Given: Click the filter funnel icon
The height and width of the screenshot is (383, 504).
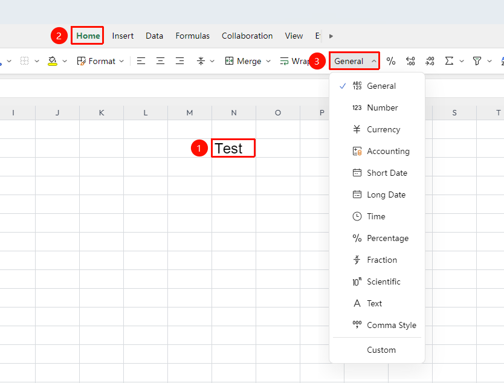Looking at the screenshot, I should pyautogui.click(x=477, y=61).
